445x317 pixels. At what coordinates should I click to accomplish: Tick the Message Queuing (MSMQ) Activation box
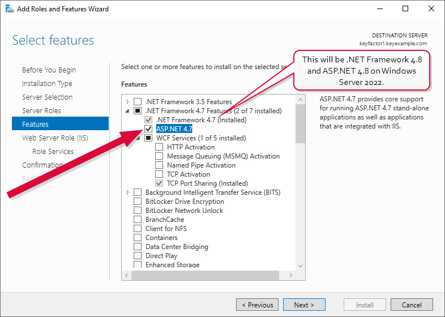[159, 156]
